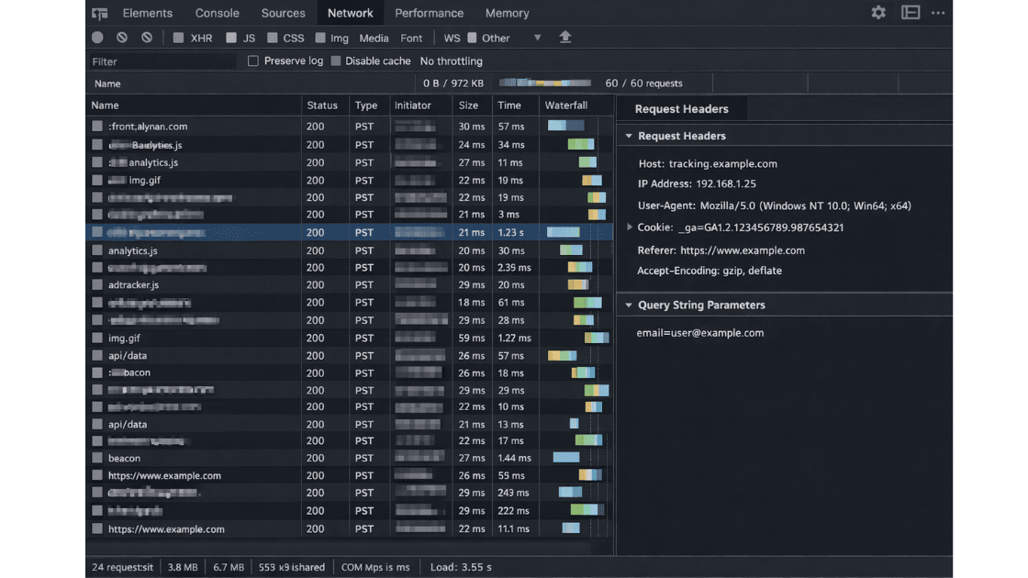Check the XHR filter checkbox
Image resolution: width=1028 pixels, height=578 pixels.
179,38
